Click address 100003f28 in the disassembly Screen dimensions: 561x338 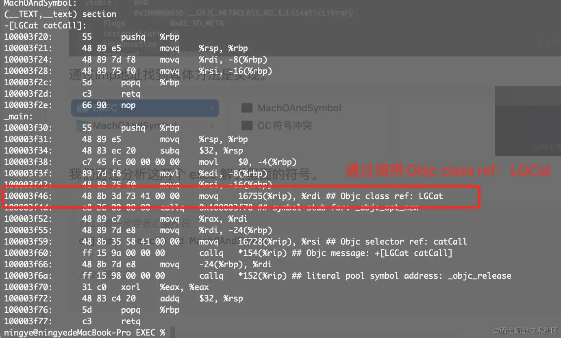tap(28, 71)
